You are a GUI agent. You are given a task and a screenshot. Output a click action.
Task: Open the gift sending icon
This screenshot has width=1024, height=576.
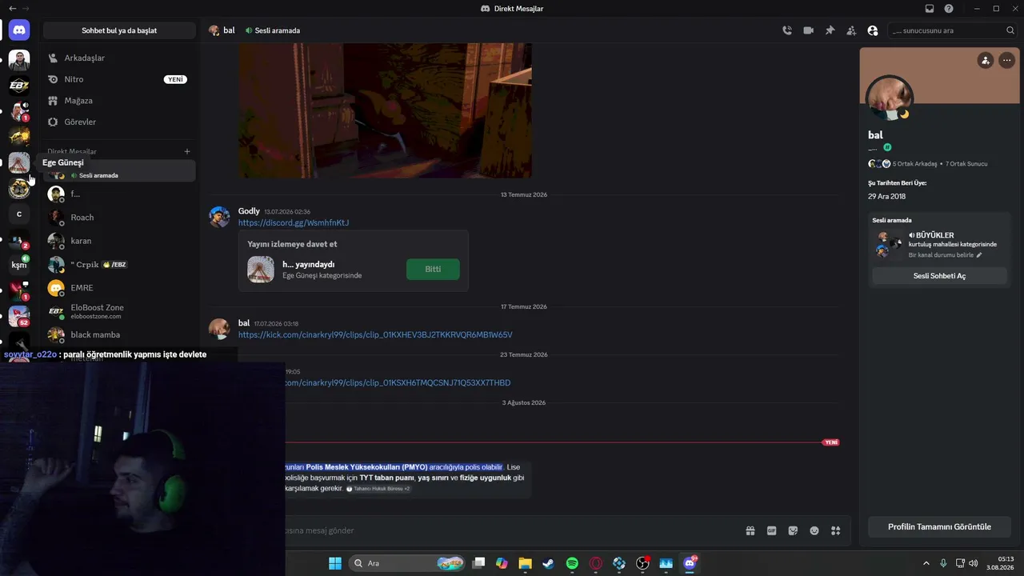click(750, 530)
